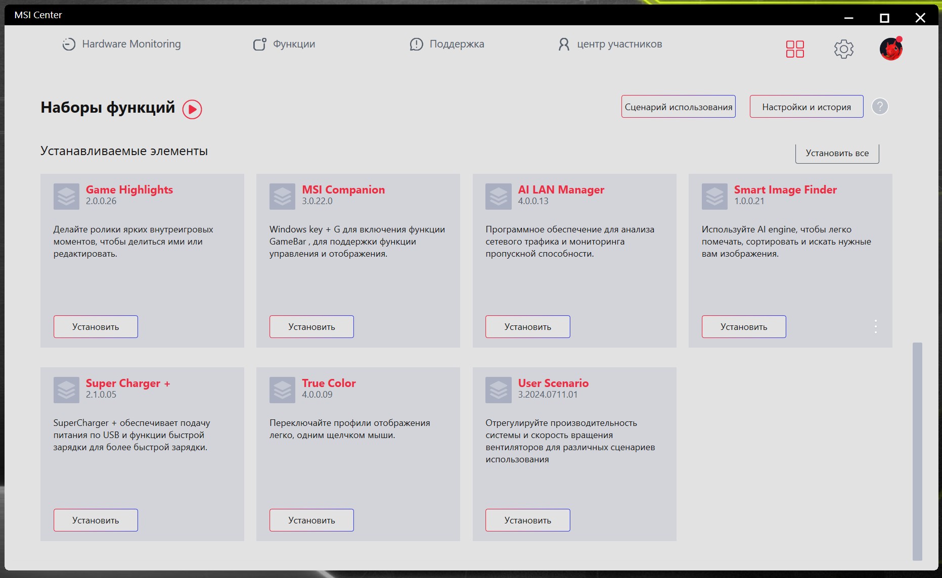Install MSI Companion with Установить

[311, 327]
